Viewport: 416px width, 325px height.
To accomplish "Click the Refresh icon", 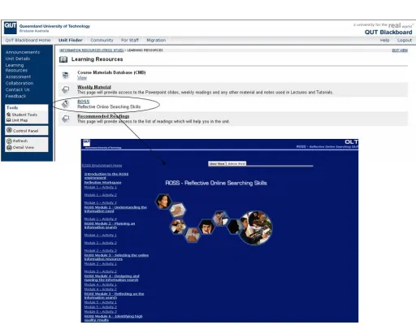I will point(9,141).
